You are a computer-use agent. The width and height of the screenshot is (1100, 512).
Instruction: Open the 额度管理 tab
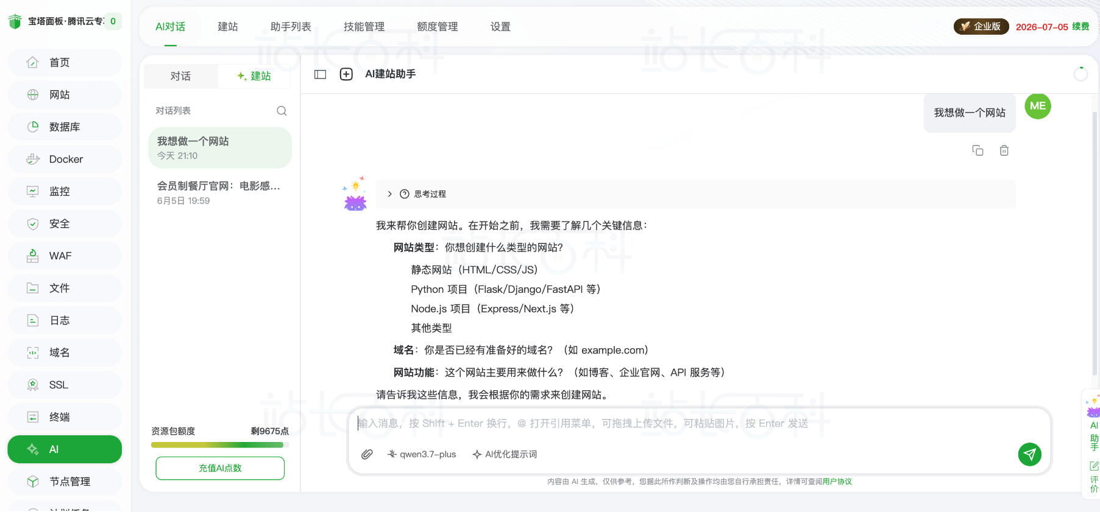[x=437, y=27]
